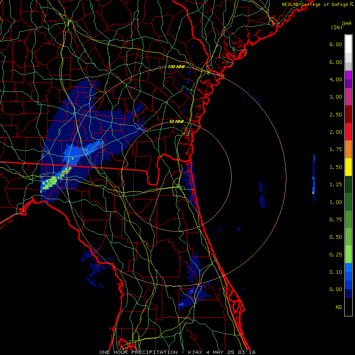Select the black ND legend swatch

point(348,307)
